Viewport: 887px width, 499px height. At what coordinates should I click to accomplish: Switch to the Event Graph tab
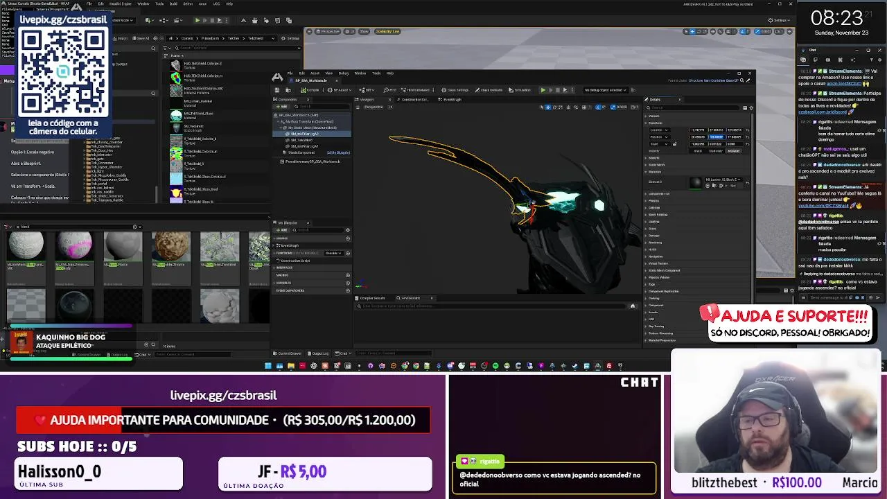pos(451,100)
